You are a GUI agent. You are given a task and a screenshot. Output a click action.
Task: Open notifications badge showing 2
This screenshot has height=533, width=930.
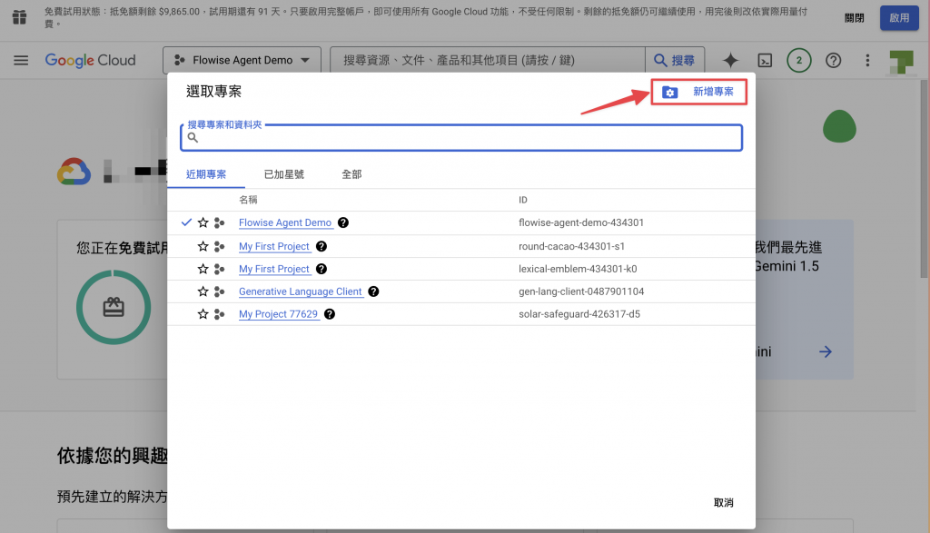799,60
